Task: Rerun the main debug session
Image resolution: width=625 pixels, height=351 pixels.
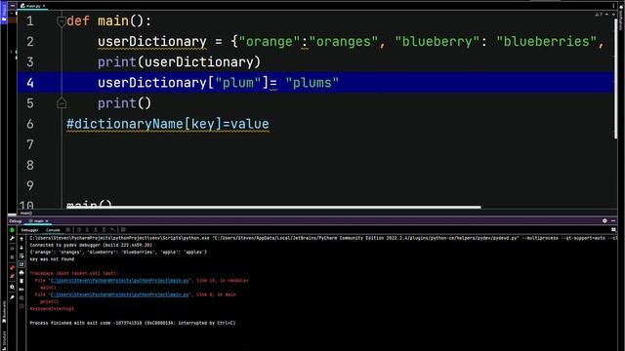Action: [12, 230]
